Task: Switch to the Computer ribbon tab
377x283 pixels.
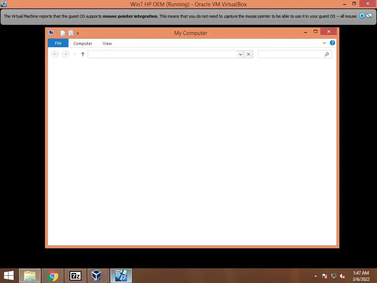Action: click(83, 43)
